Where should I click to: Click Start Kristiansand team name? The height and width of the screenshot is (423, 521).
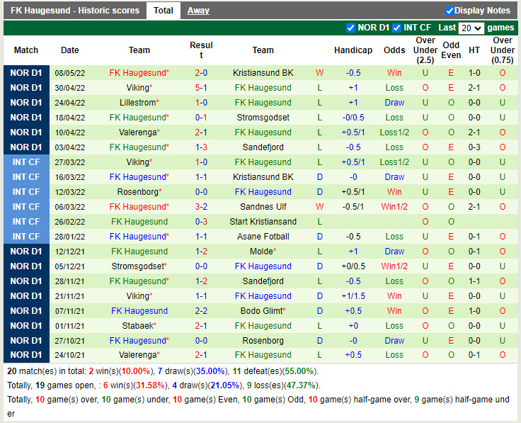point(263,222)
